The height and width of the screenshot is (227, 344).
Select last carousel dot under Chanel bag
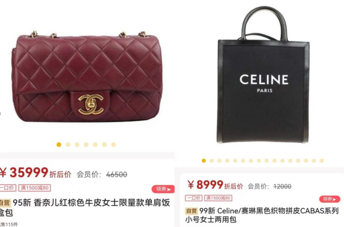pyautogui.click(x=113, y=144)
